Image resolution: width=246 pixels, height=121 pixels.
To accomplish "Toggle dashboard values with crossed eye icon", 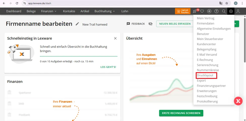I will (150, 24).
